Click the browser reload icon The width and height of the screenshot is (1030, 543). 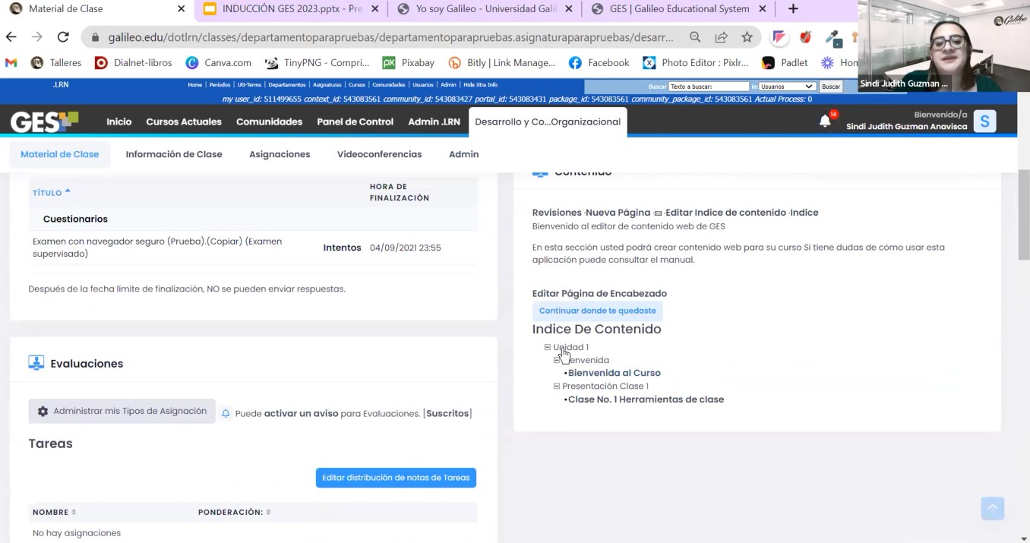[63, 37]
